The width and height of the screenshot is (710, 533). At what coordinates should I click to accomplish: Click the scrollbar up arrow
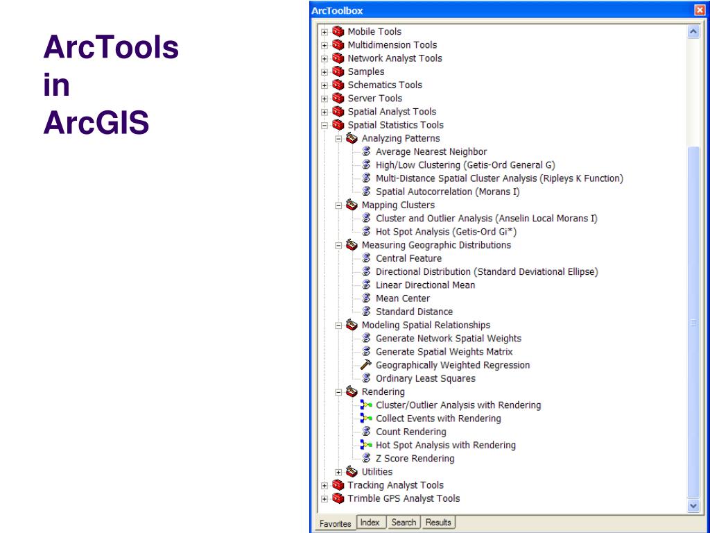point(693,31)
